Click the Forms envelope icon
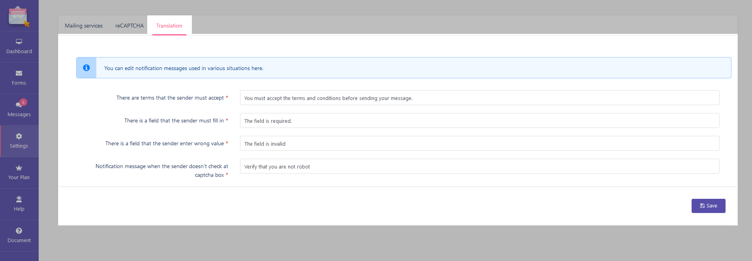 coord(19,73)
